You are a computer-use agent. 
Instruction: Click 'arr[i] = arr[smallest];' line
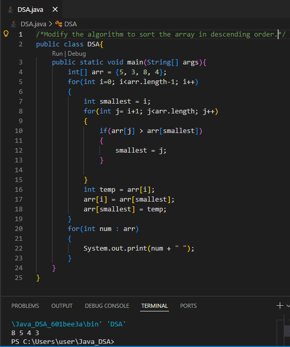click(x=129, y=200)
